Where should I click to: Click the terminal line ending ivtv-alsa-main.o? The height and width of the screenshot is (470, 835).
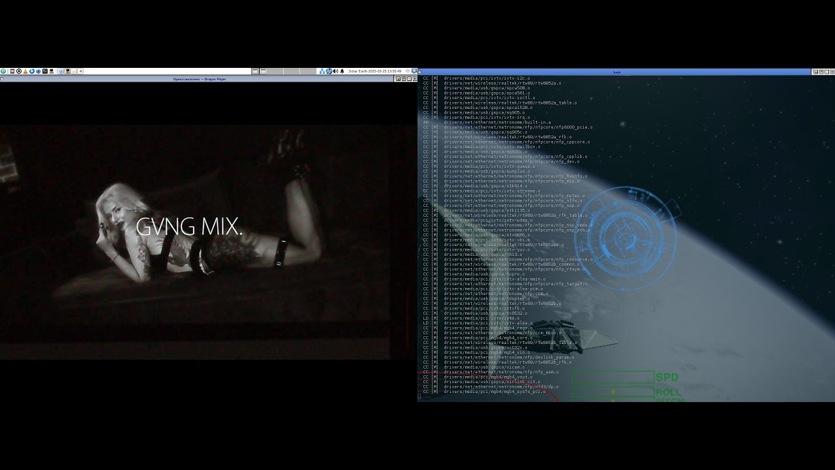[x=484, y=279]
